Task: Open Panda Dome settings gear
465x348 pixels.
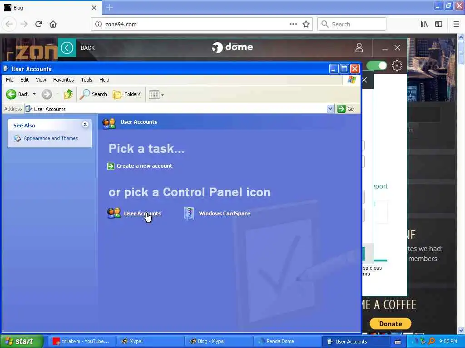Action: coord(397,65)
